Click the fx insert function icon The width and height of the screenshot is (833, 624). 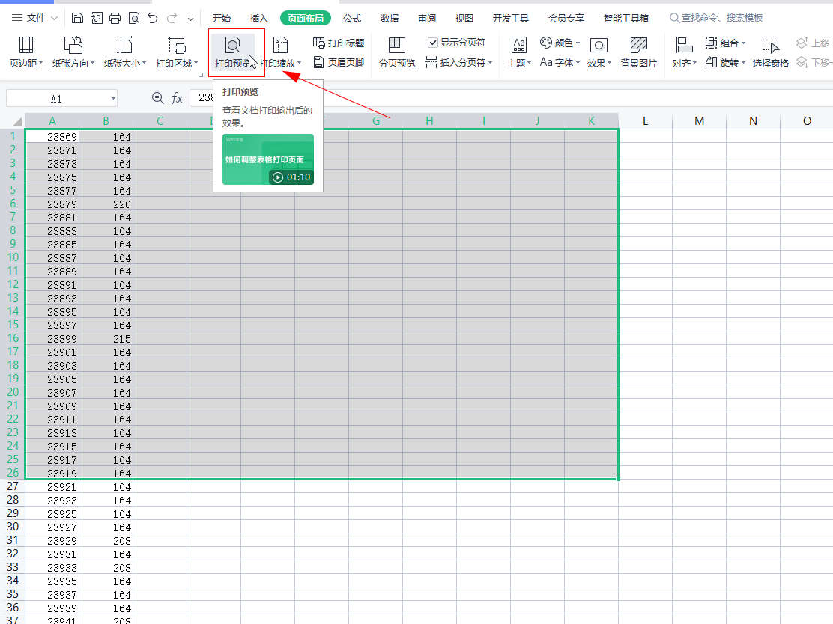(x=177, y=98)
